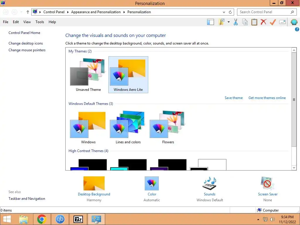Open the blue Help question mark
This screenshot has height=225, width=300.
297,29
